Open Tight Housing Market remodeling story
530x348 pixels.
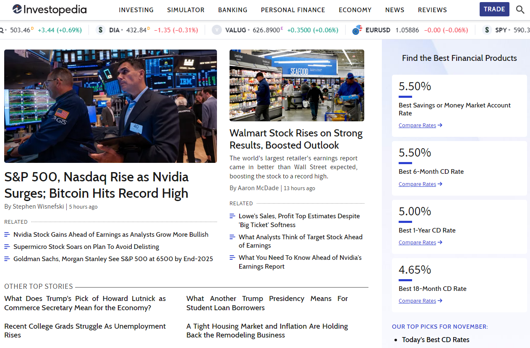pyautogui.click(x=267, y=331)
